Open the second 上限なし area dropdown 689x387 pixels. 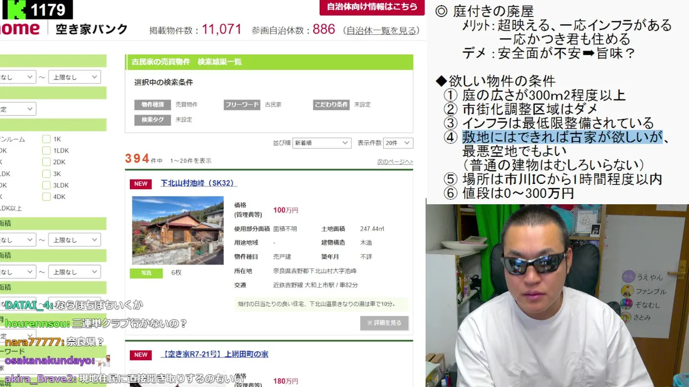pos(74,240)
